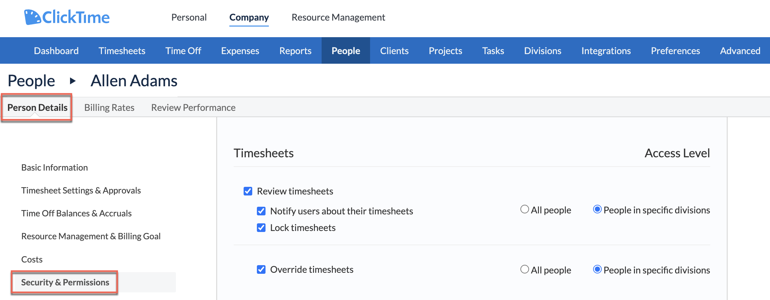Open the Integrations tab

(x=606, y=50)
